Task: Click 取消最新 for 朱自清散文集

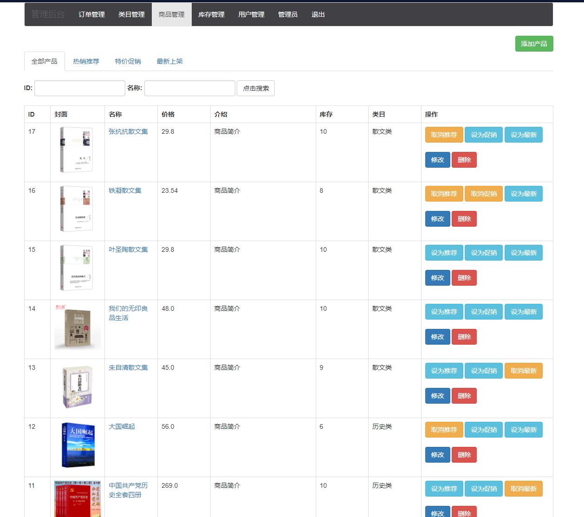Action: tap(523, 371)
